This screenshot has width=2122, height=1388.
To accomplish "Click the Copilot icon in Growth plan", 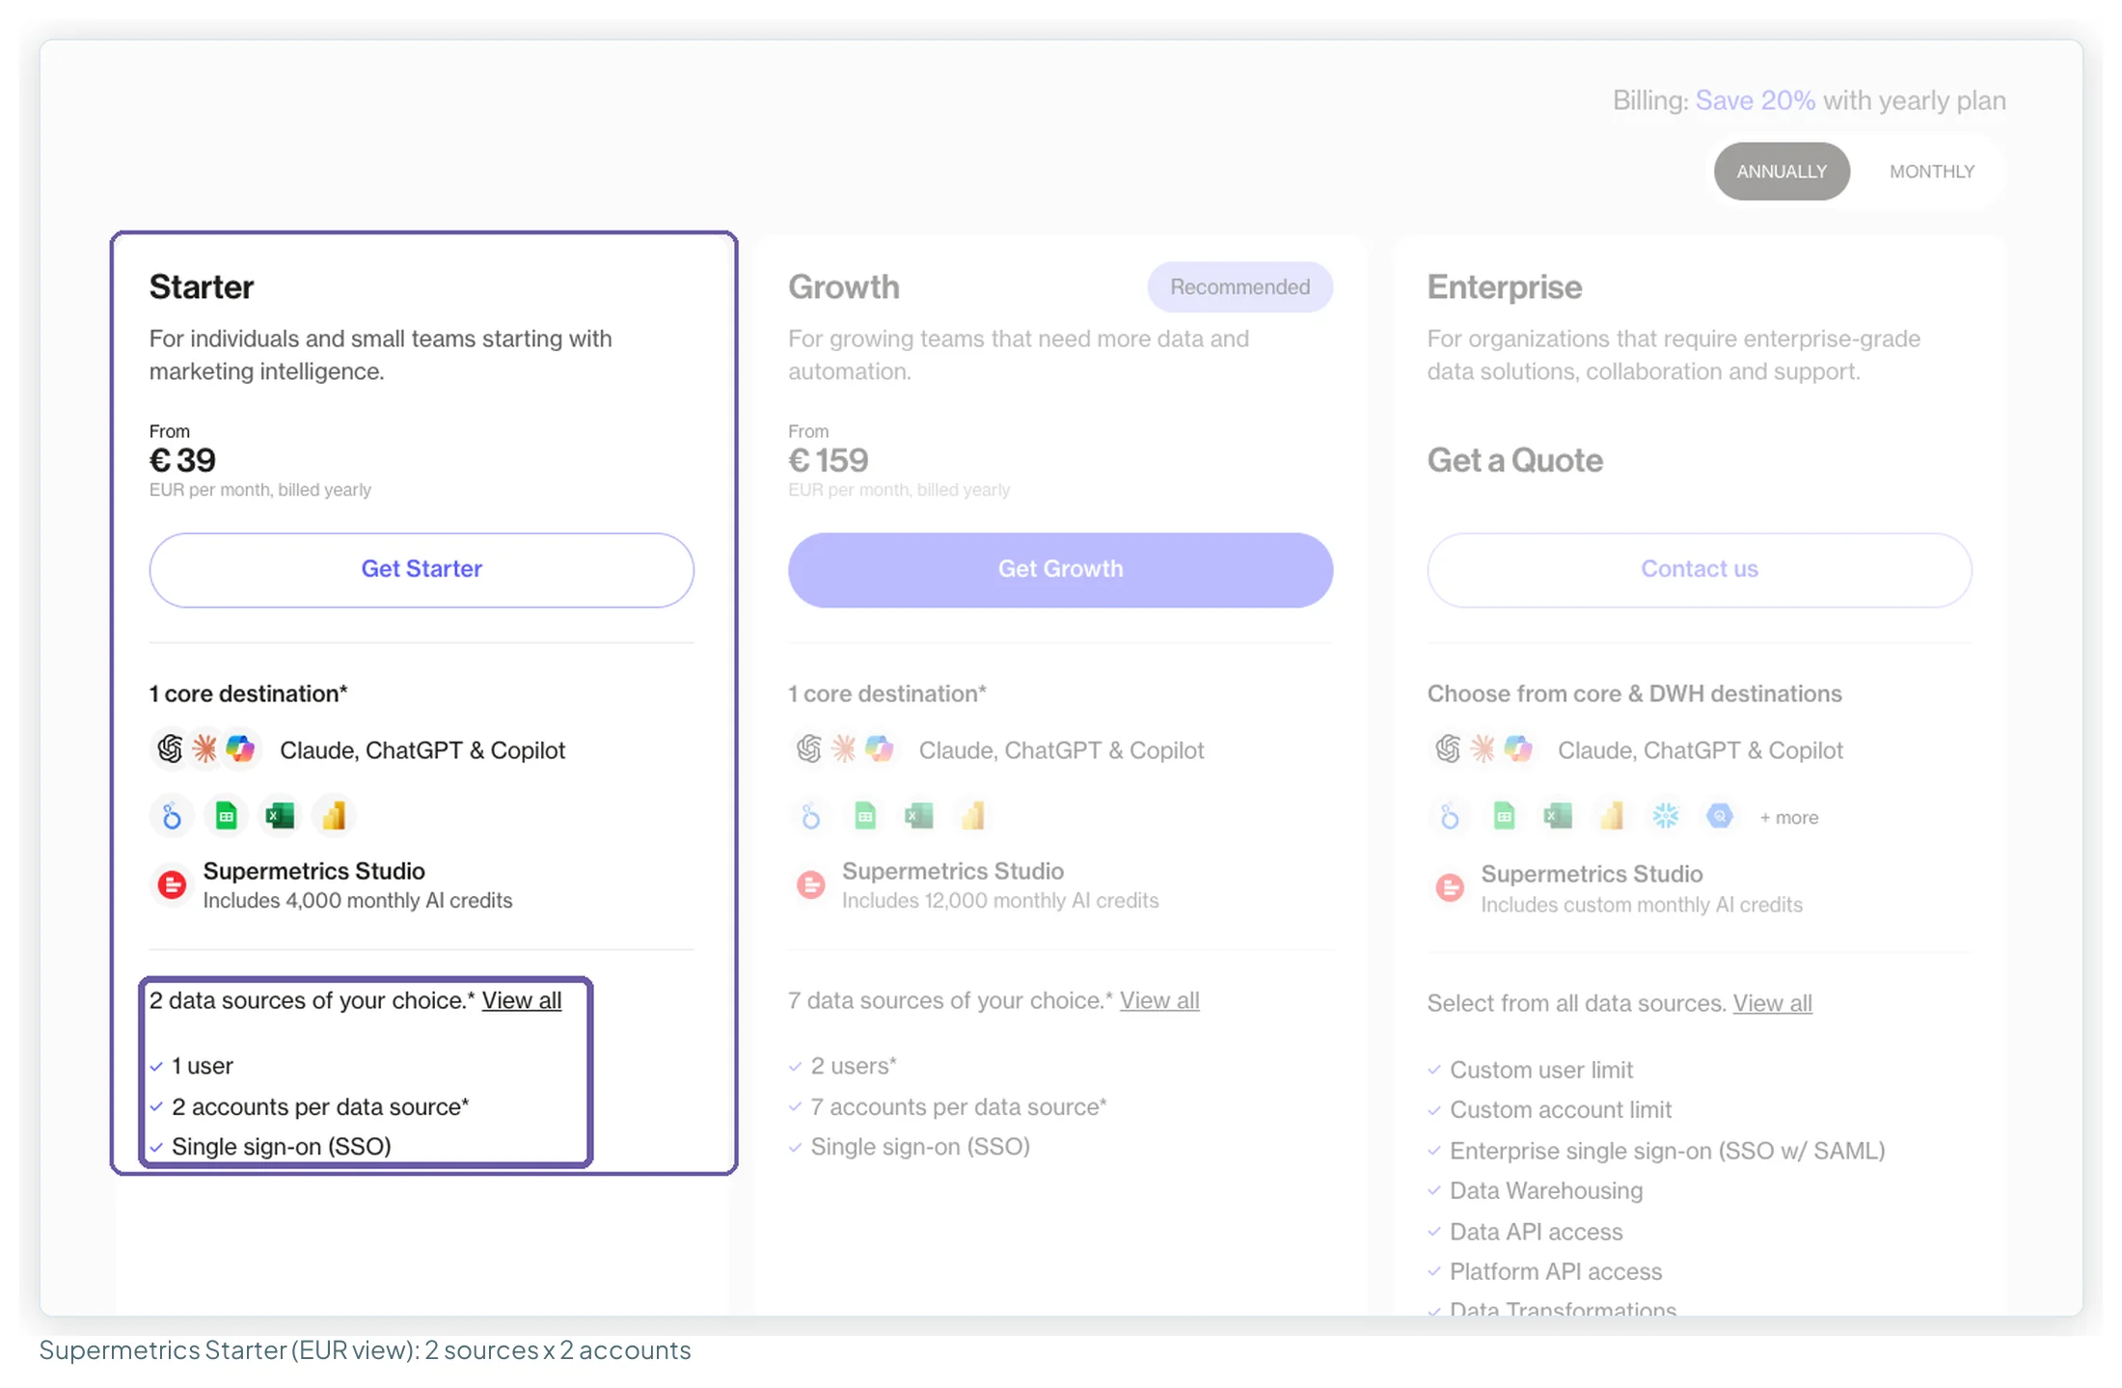I will [879, 748].
